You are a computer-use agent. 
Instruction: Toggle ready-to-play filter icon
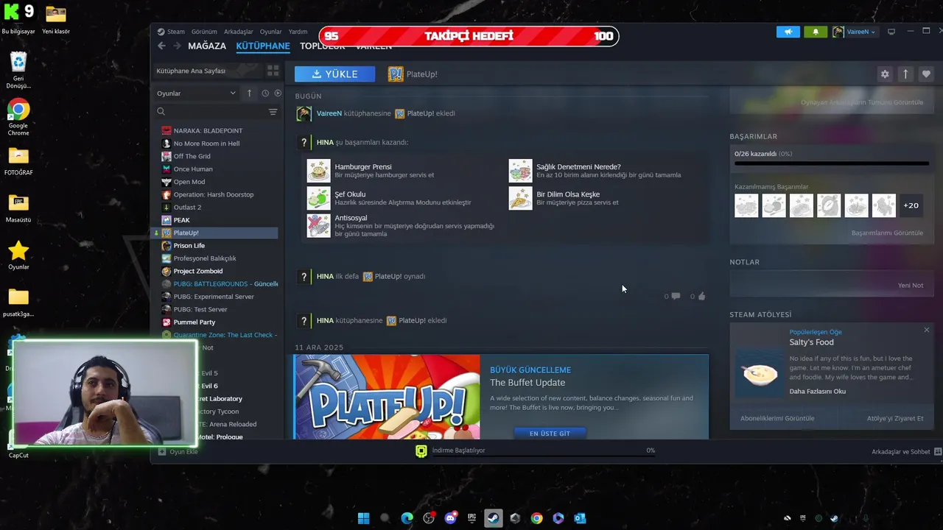278,93
